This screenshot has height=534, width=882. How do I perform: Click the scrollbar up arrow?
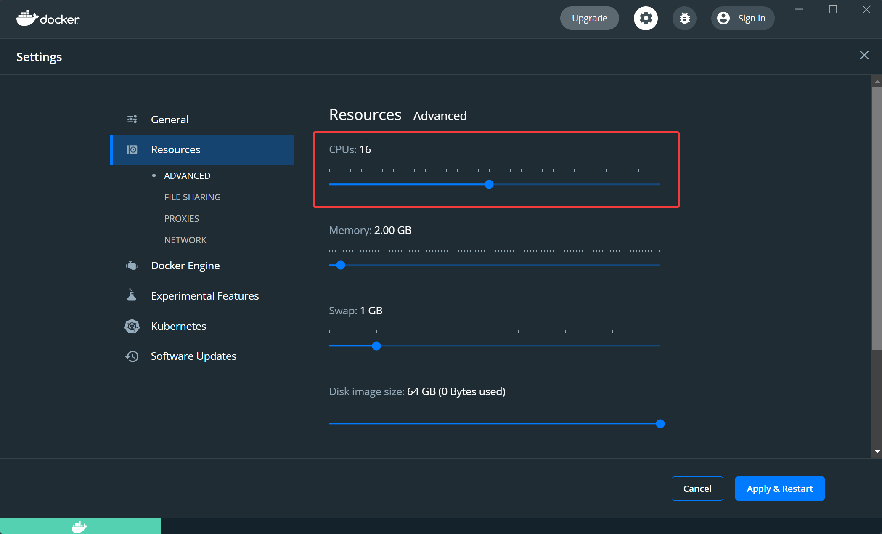click(x=877, y=81)
